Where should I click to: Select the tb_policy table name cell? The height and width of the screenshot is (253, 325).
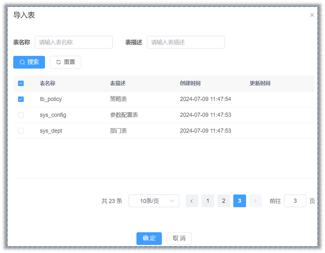pyautogui.click(x=51, y=99)
